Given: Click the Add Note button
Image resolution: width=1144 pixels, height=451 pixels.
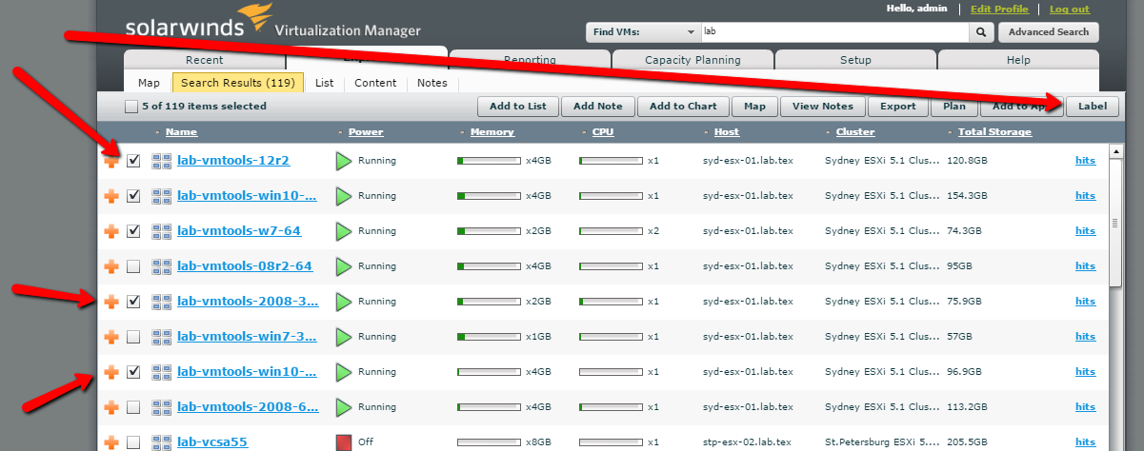Looking at the screenshot, I should (x=598, y=106).
